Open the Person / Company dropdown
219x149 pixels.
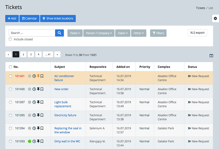[x=99, y=33]
